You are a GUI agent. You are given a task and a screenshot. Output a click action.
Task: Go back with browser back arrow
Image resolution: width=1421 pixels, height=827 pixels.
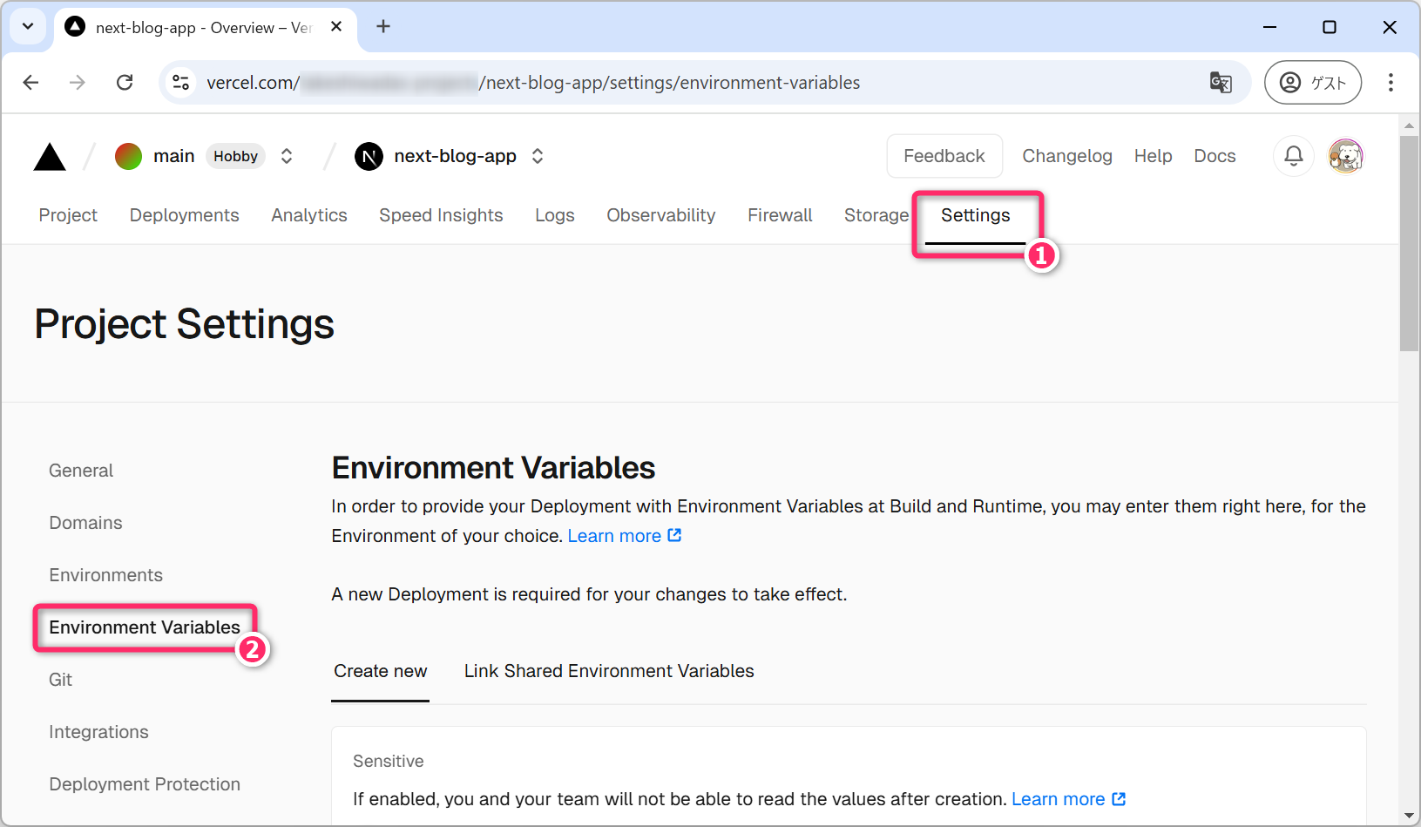pyautogui.click(x=31, y=83)
